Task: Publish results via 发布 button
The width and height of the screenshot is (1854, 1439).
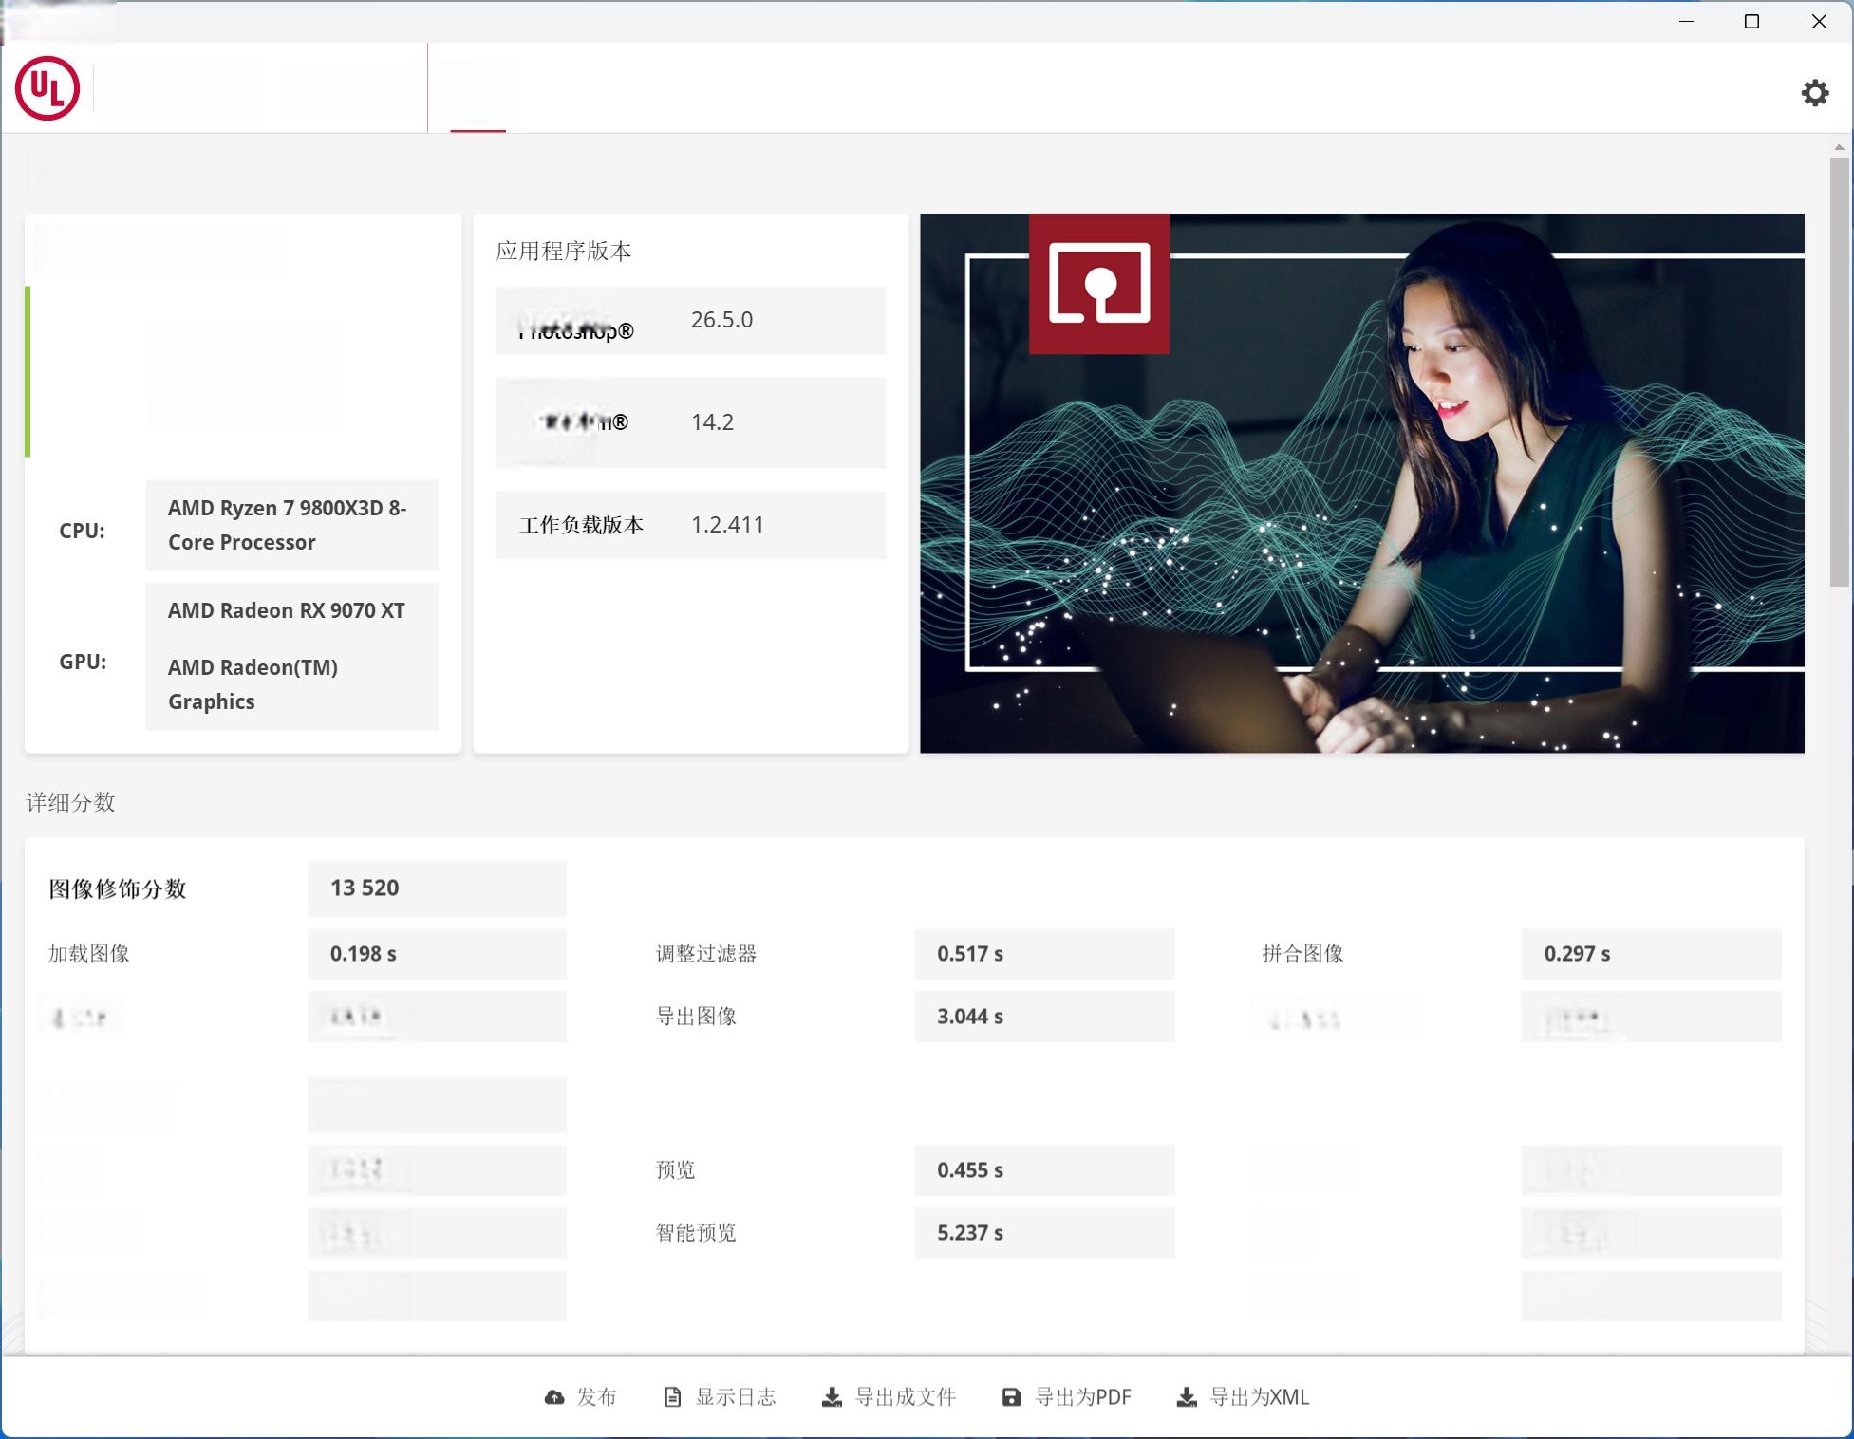Action: (581, 1397)
